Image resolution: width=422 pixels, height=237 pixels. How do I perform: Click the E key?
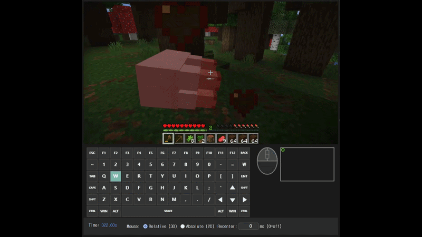(x=127, y=176)
